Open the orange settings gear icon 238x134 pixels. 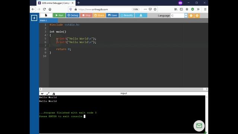point(197,16)
